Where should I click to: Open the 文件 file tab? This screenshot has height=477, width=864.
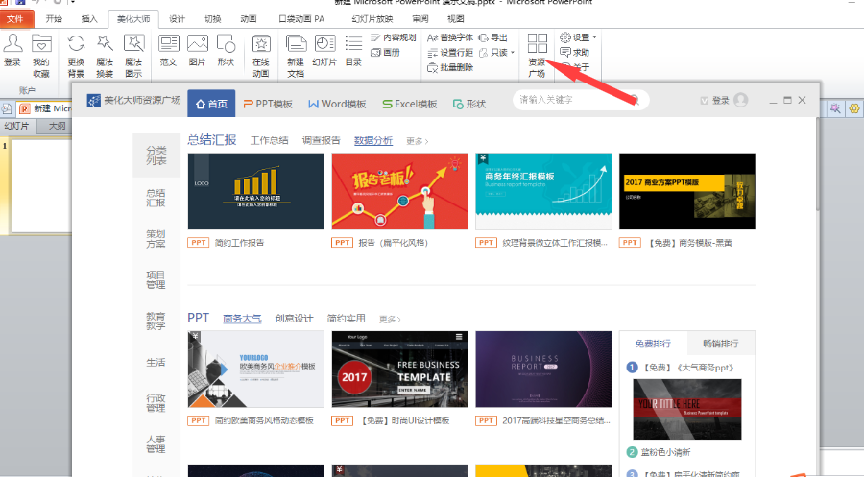[16, 19]
